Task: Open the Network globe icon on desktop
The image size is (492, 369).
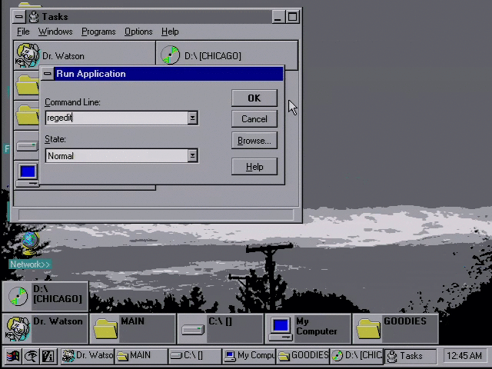Action: [31, 244]
